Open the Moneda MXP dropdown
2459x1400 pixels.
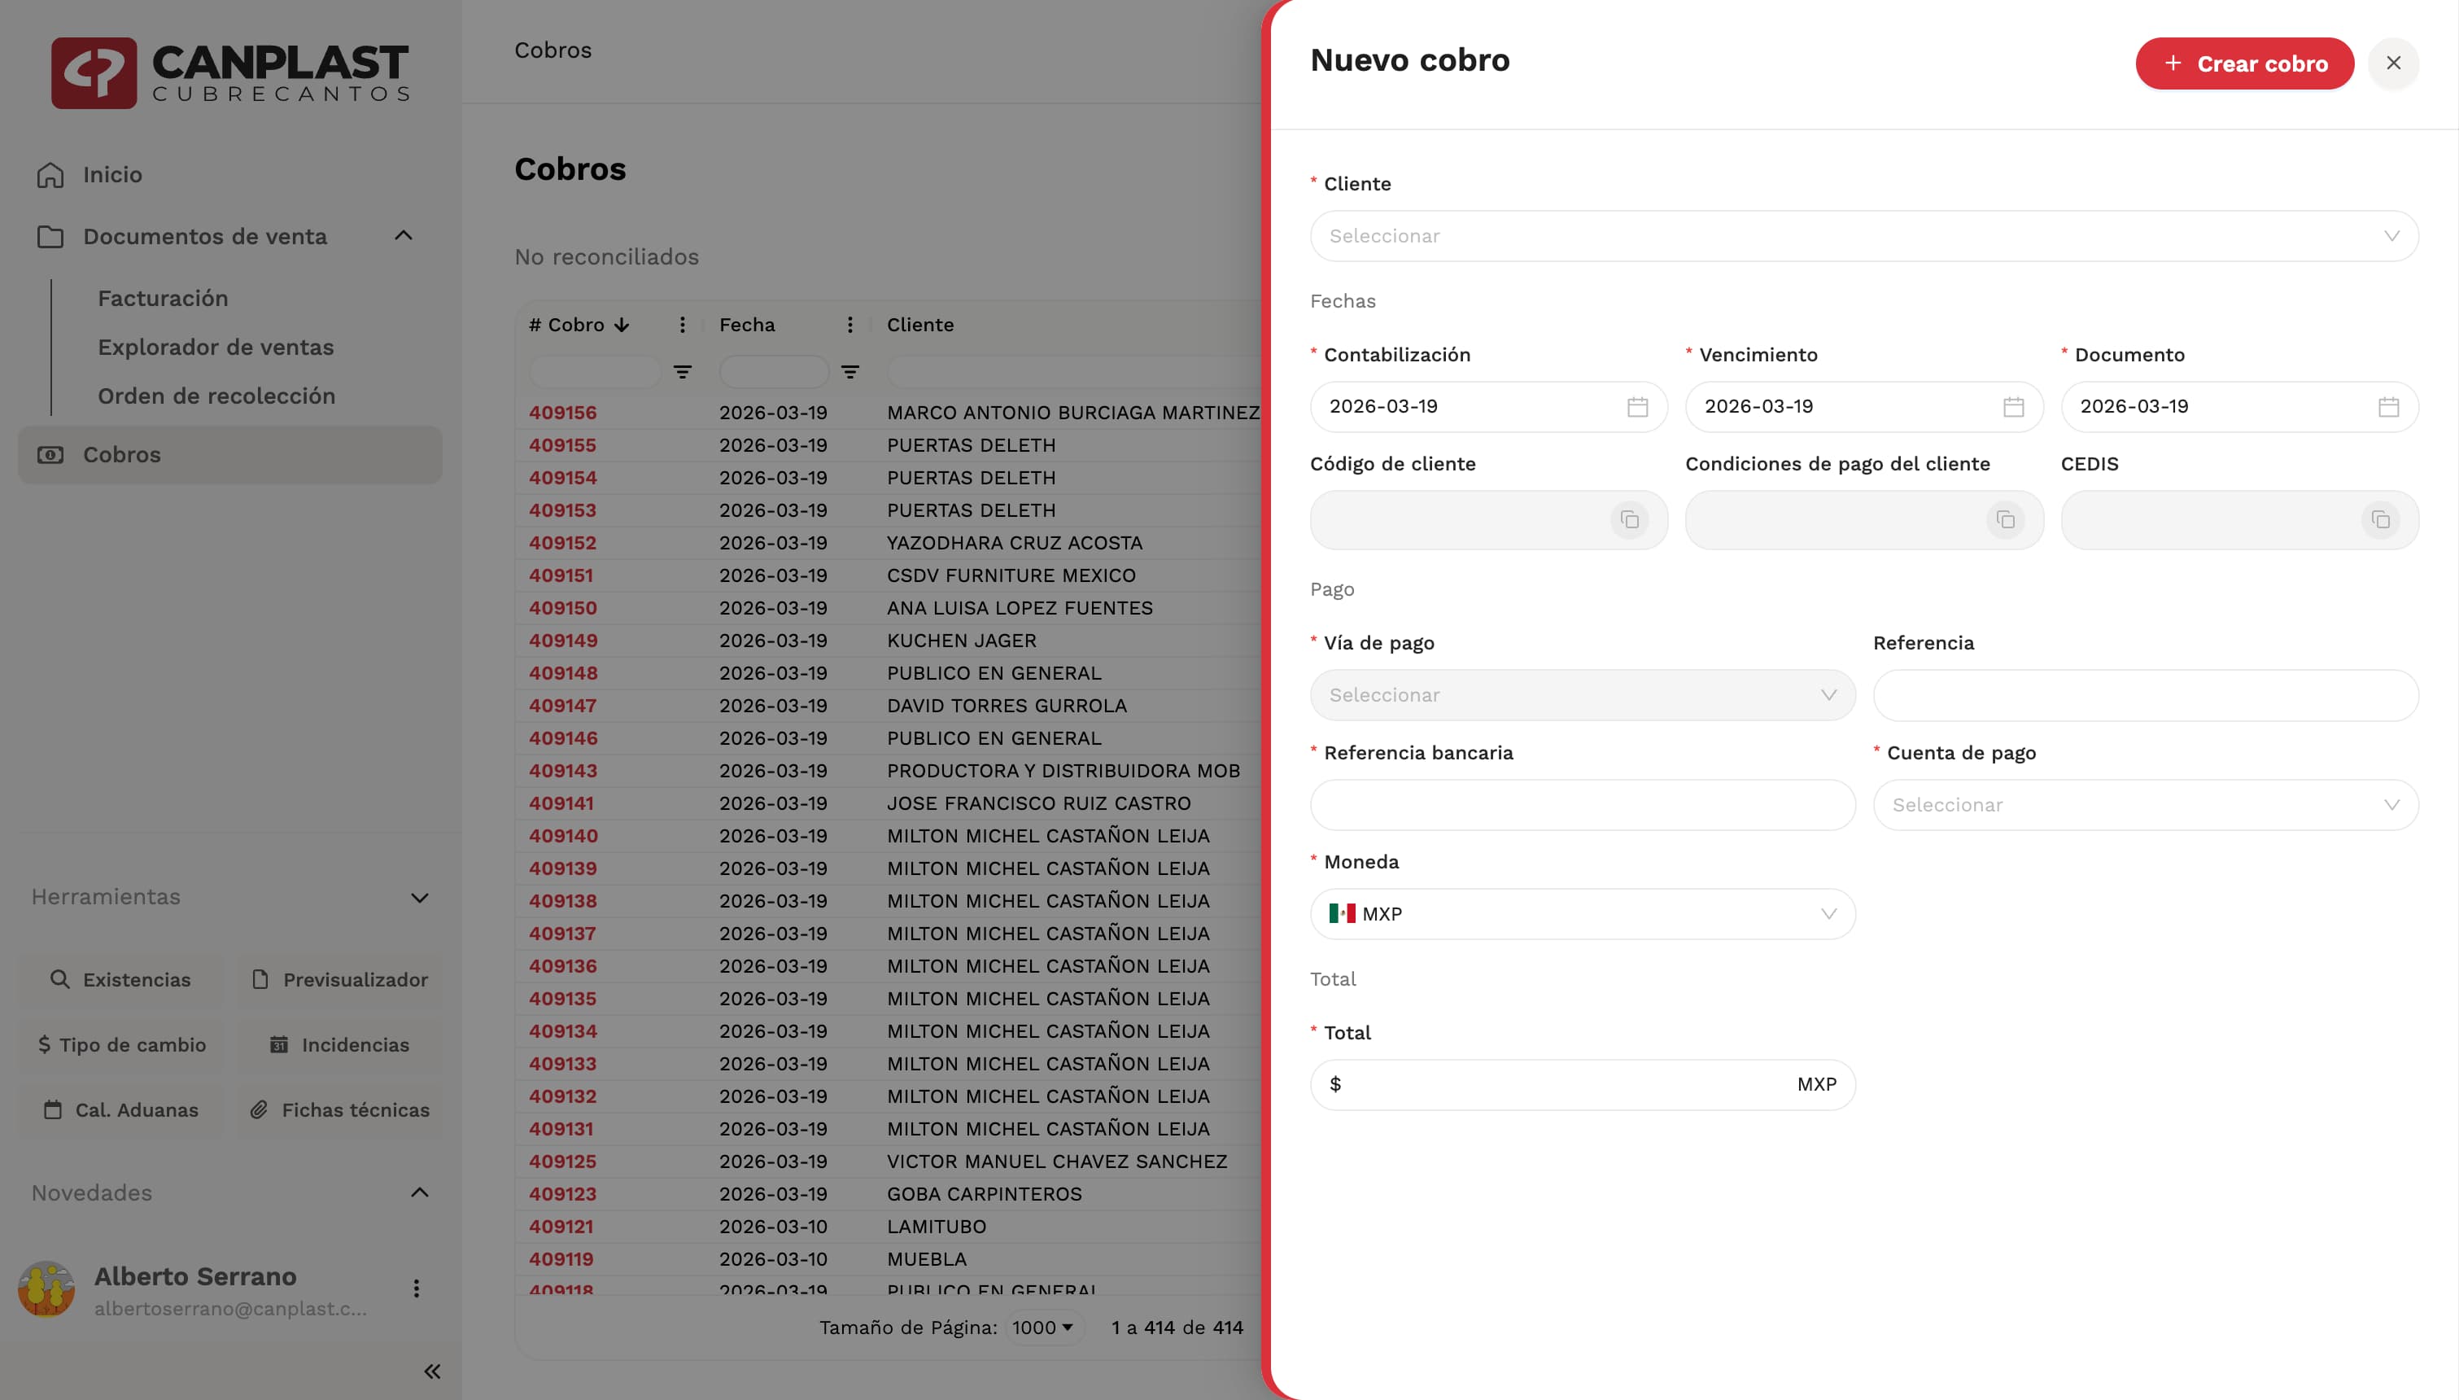tap(1582, 913)
